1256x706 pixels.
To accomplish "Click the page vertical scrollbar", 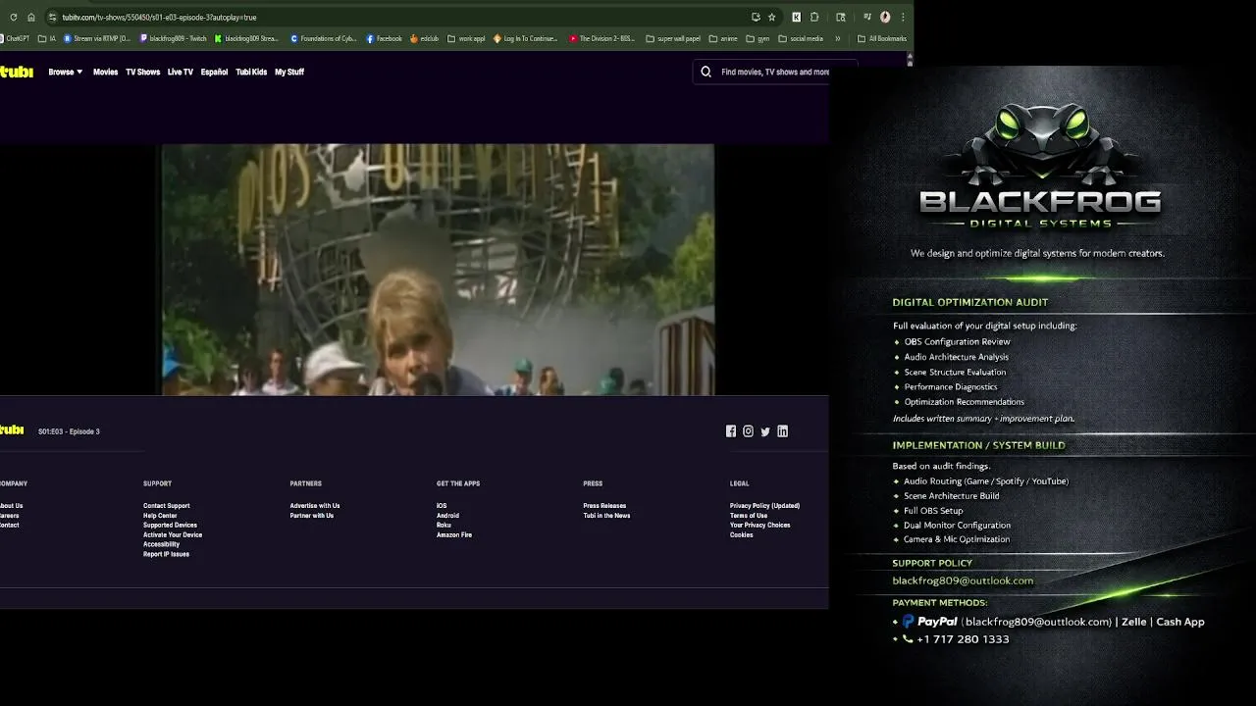I will point(910,61).
